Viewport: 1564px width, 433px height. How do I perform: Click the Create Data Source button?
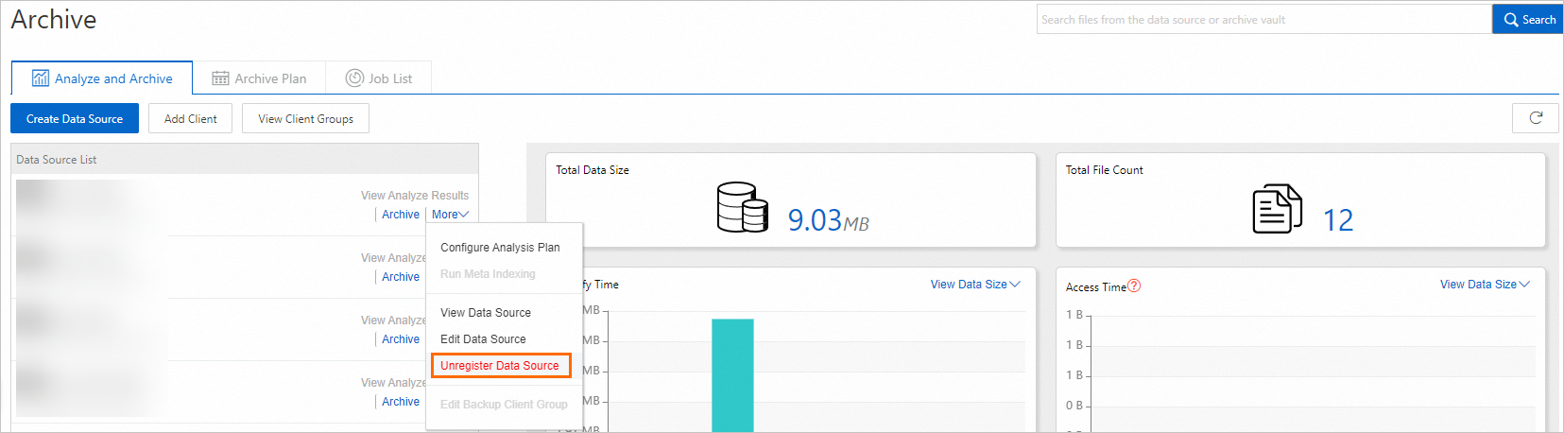(75, 119)
